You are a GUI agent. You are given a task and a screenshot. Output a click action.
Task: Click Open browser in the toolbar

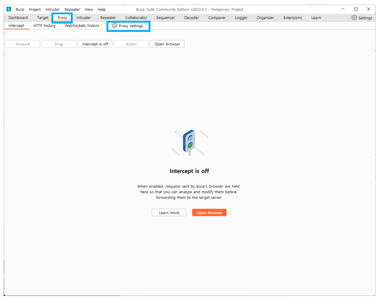click(x=167, y=44)
